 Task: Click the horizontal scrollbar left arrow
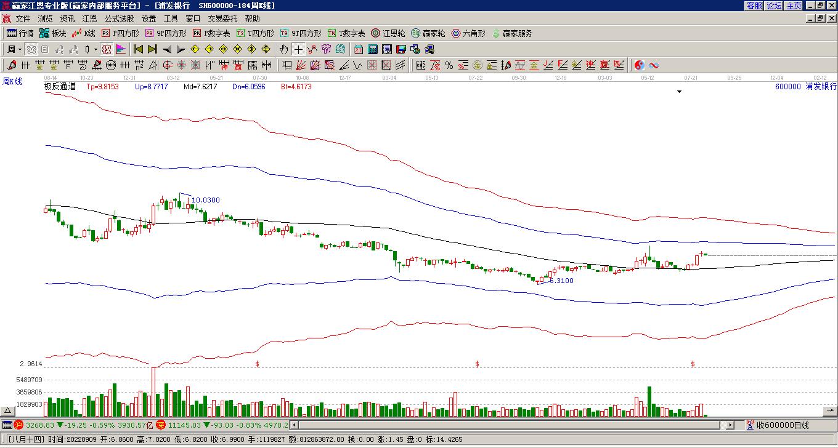pos(295,425)
